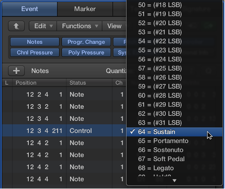Screen dimensions: 225x189
Task: Select 67 = Soft Pedal menu item
Action: click(174, 159)
